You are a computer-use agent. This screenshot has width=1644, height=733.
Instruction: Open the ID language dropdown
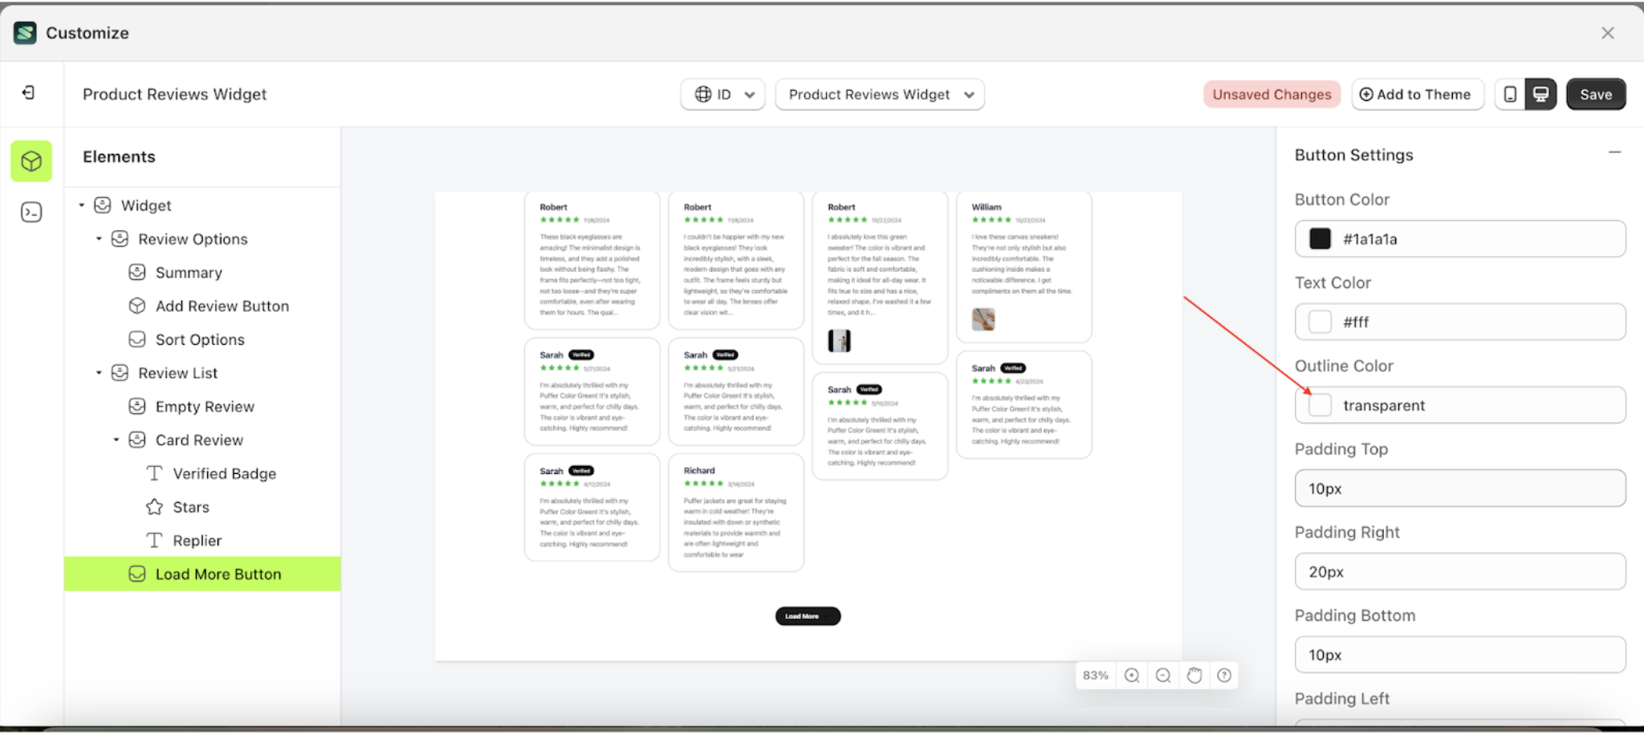pos(722,94)
